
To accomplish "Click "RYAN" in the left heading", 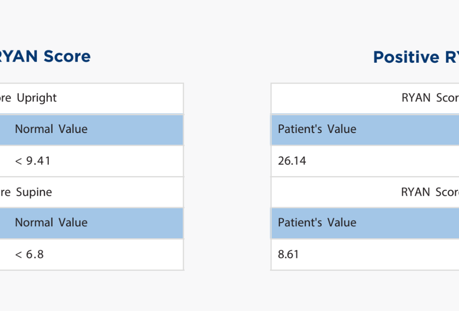I will click(19, 56).
